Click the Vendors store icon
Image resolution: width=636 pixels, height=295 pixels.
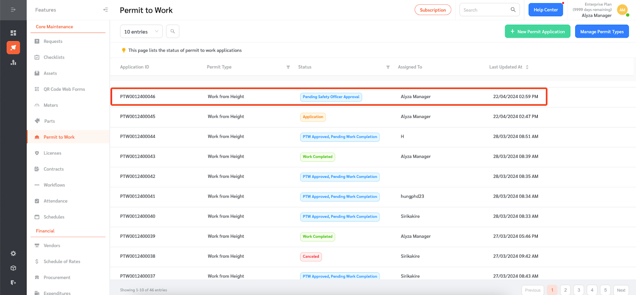[x=37, y=245]
